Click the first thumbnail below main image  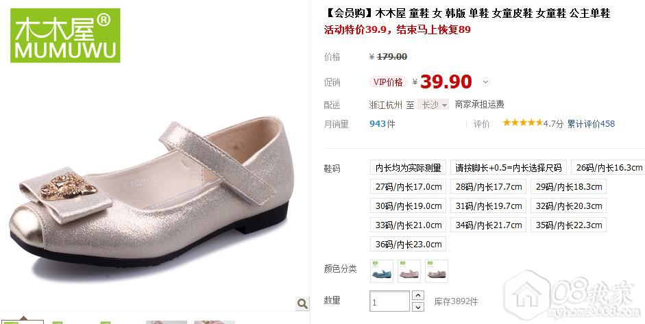(22, 322)
